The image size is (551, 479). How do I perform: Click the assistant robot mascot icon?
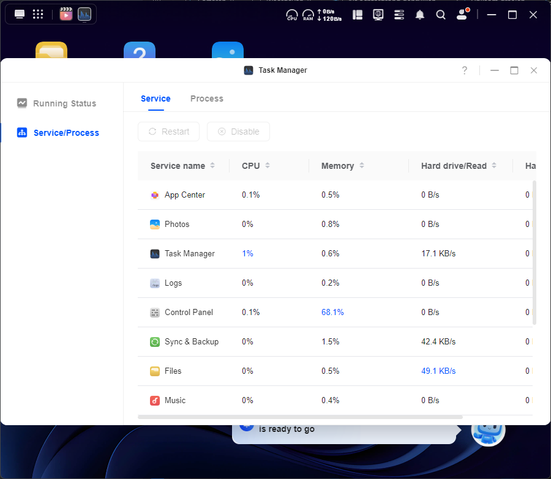coord(488,430)
